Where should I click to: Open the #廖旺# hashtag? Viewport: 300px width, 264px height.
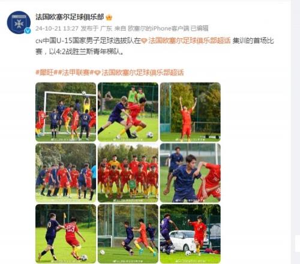44,73
